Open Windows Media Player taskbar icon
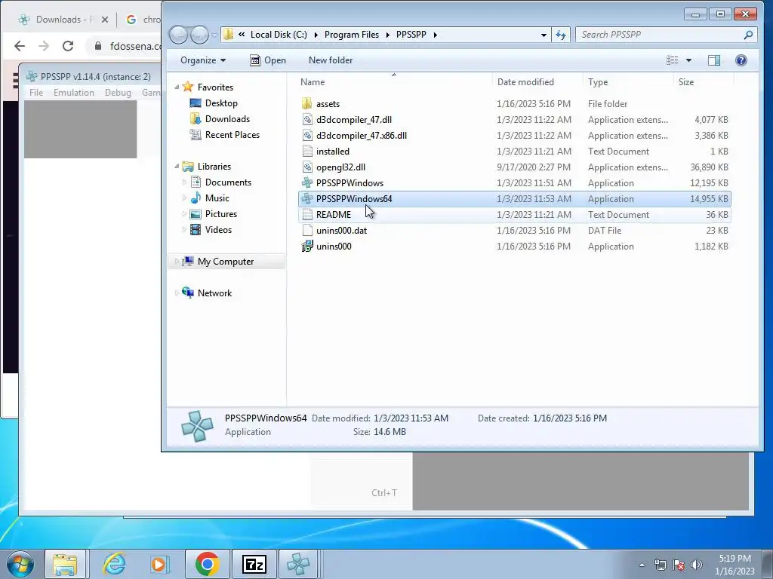 click(159, 564)
